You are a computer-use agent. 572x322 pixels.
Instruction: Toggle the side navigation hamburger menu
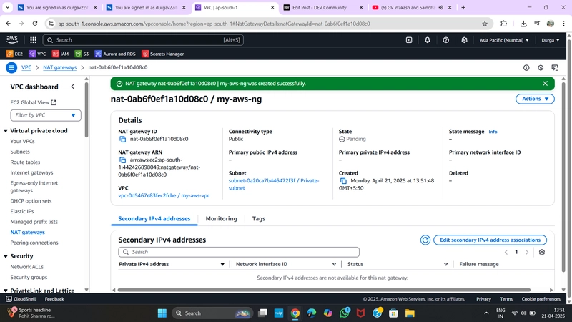11,67
